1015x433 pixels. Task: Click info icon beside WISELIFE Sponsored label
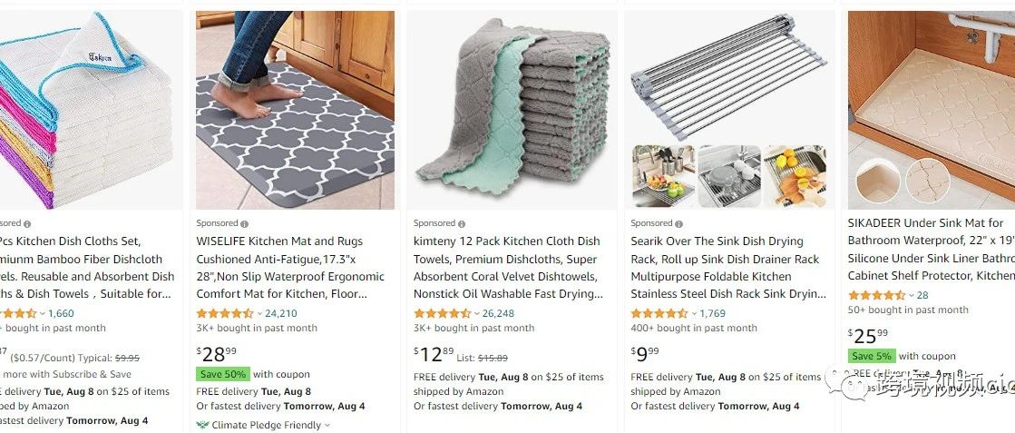pyautogui.click(x=245, y=223)
